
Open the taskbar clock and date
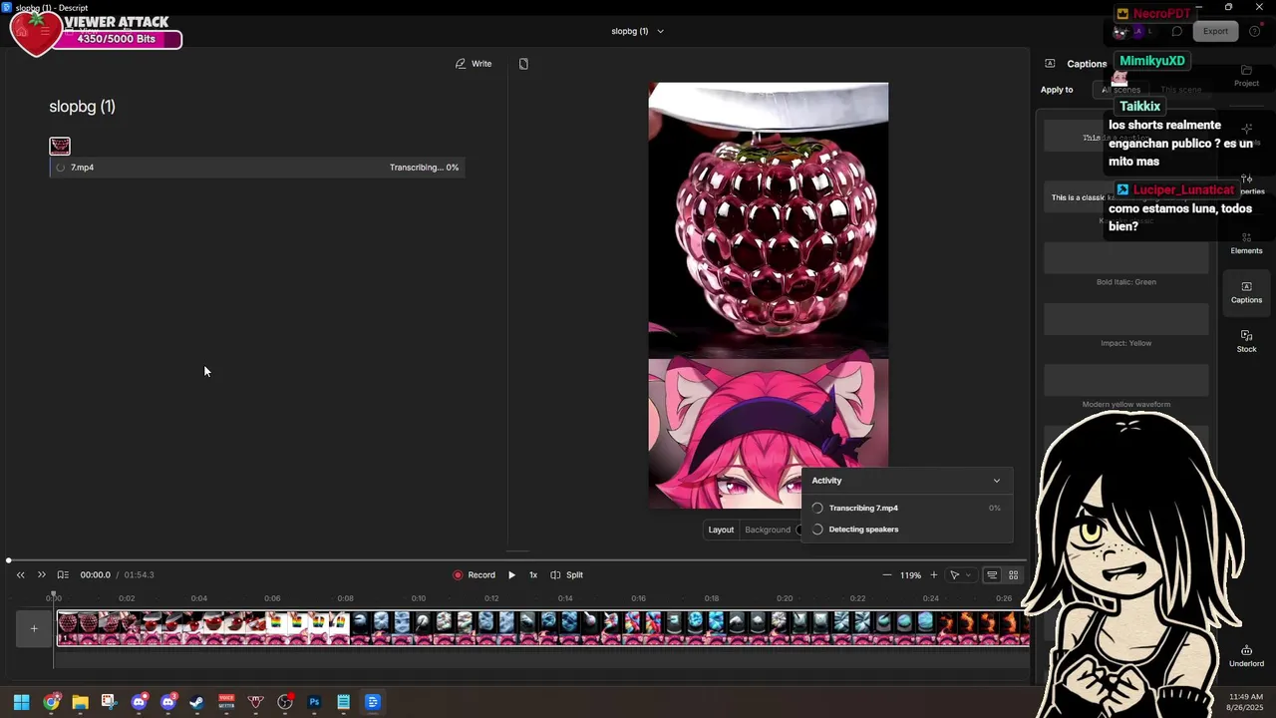pos(1245,702)
